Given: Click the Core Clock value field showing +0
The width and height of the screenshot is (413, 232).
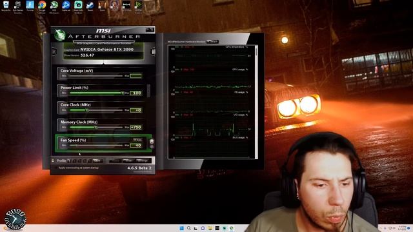Looking at the screenshot, I should click(136, 110).
